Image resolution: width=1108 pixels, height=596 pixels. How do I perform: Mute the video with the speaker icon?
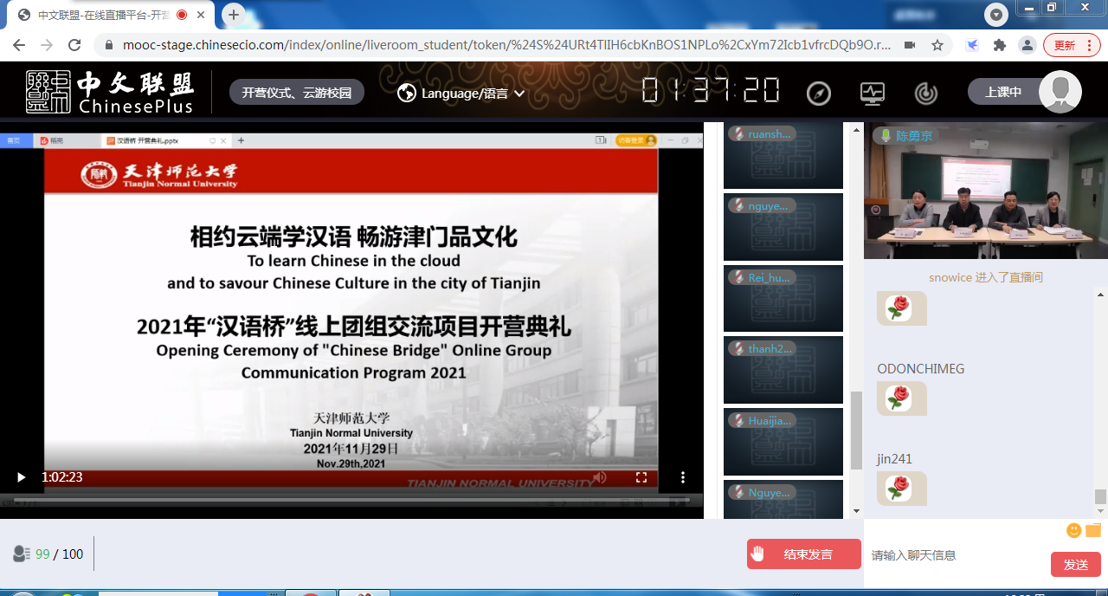coord(599,477)
